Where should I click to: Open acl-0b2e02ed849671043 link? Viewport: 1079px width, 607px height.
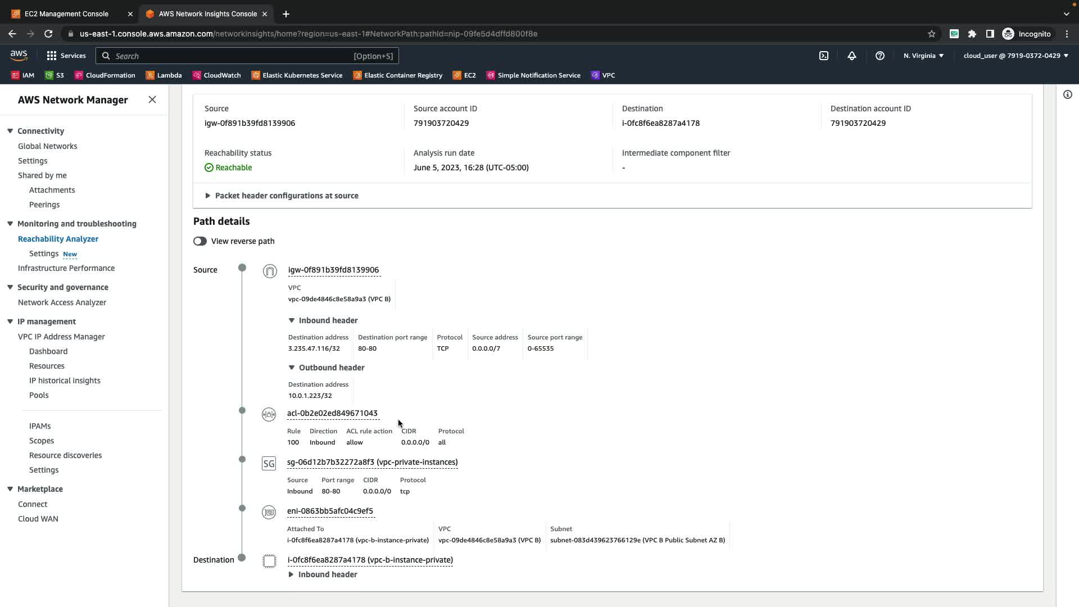[332, 413]
